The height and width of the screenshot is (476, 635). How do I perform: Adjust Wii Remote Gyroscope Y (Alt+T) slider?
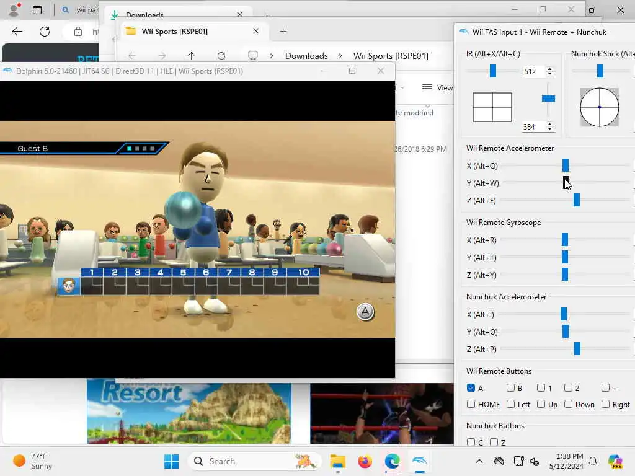coord(566,257)
